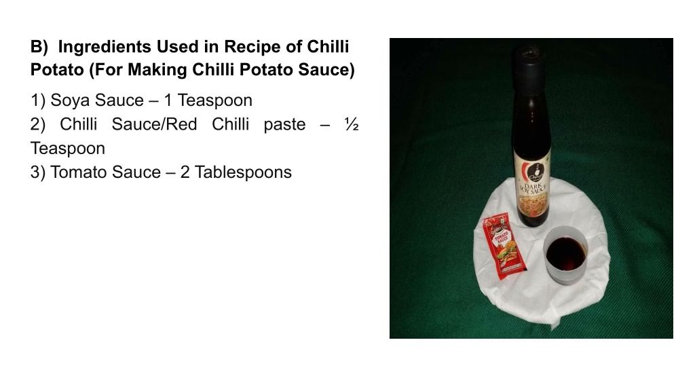Select the 'Tomato Sauce – 2 Tablespoons' line
The image size is (695, 391).
[170, 172]
